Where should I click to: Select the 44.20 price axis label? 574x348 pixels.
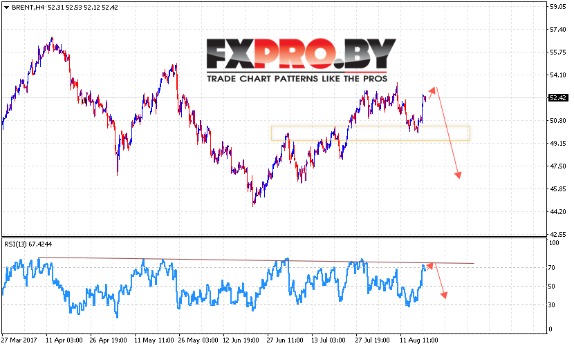558,212
